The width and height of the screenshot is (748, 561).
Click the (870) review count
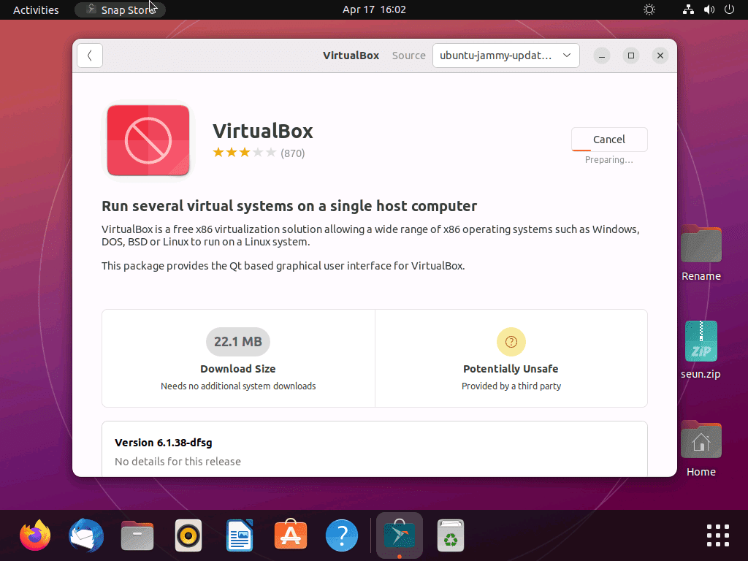point(292,153)
